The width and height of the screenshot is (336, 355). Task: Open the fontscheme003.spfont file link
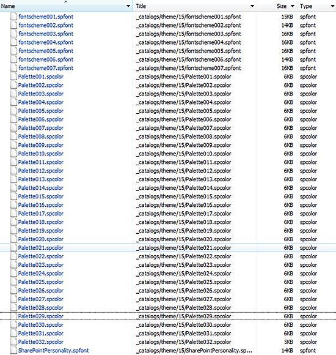46,34
